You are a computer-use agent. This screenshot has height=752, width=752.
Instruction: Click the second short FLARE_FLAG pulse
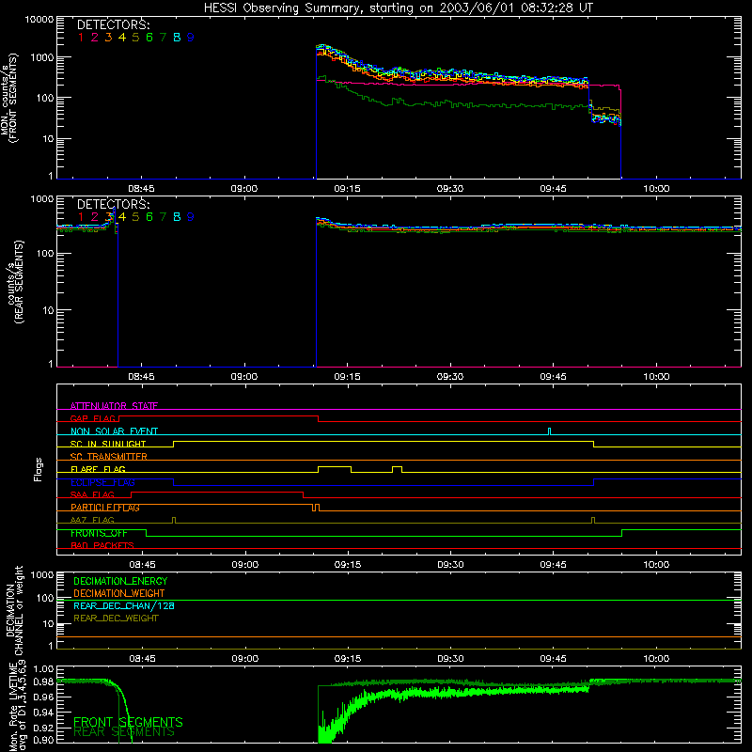(x=397, y=469)
